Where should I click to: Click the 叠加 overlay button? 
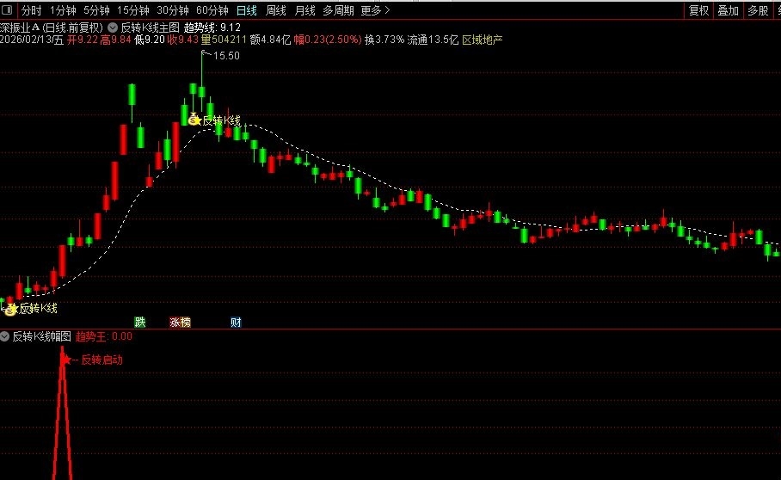click(x=728, y=10)
